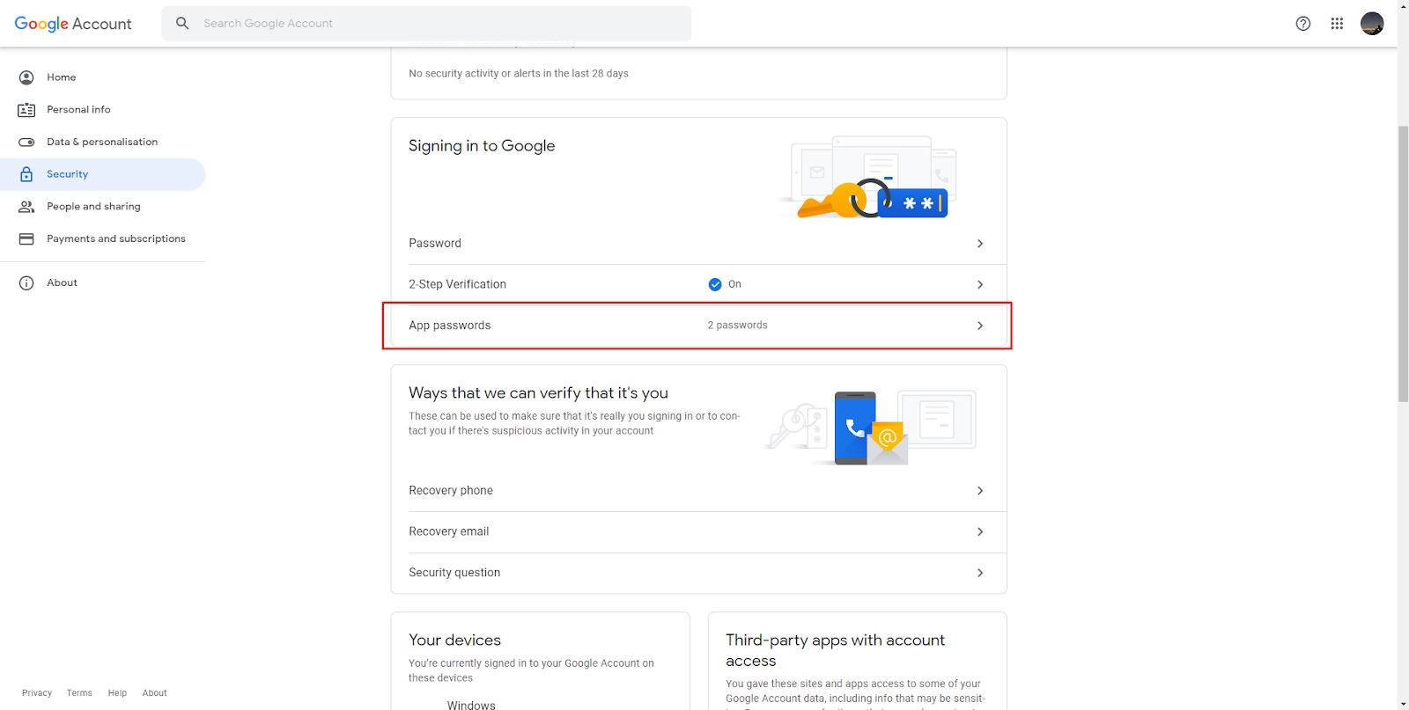Expand the Password row chevron
Screen dimensions: 1409x710
pos(980,244)
